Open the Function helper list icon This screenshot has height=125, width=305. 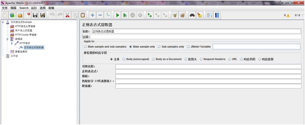click(x=209, y=15)
